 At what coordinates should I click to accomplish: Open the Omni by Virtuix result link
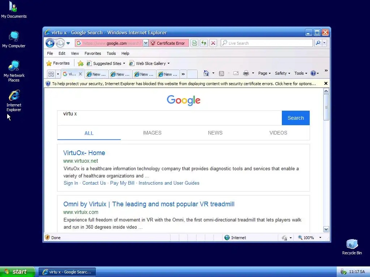(149, 204)
